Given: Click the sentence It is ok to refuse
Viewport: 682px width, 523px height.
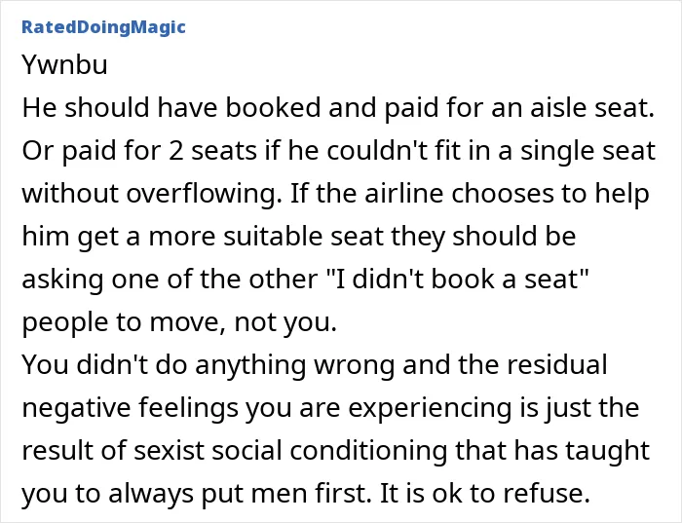Looking at the screenshot, I should point(484,494).
